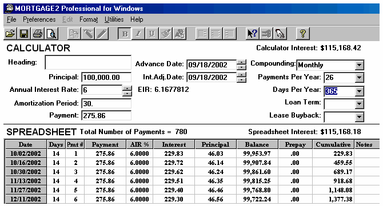Toggle Bold formatting button
This screenshot has width=383, height=206.
tap(125, 34)
